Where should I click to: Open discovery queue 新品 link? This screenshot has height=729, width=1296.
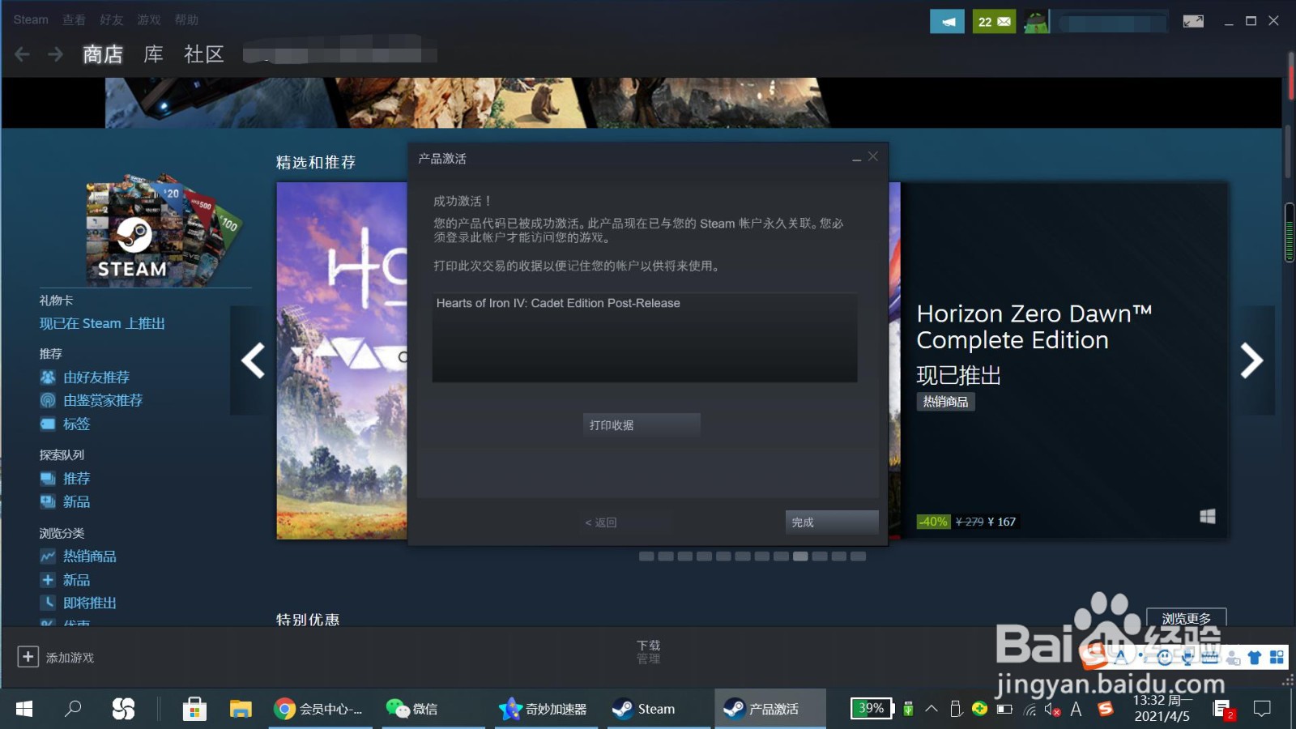[77, 502]
